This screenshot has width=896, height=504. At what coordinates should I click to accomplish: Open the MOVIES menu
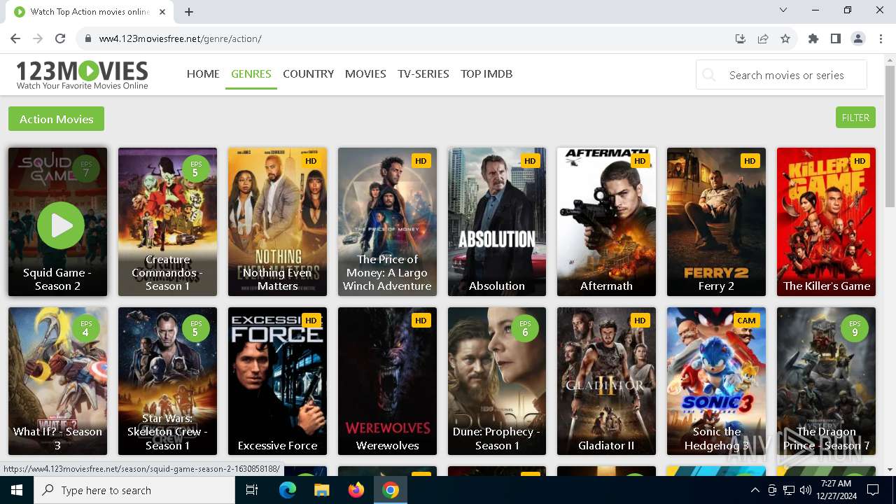click(x=365, y=73)
